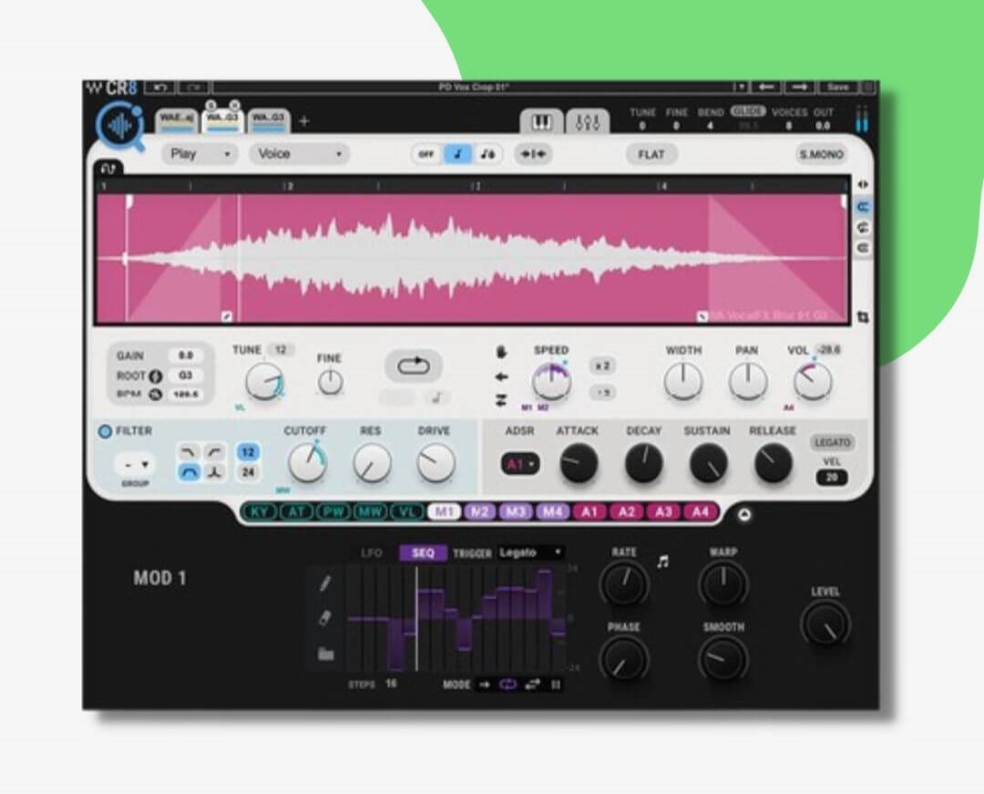Open the Play mode dropdown
This screenshot has width=984, height=794.
coord(200,154)
